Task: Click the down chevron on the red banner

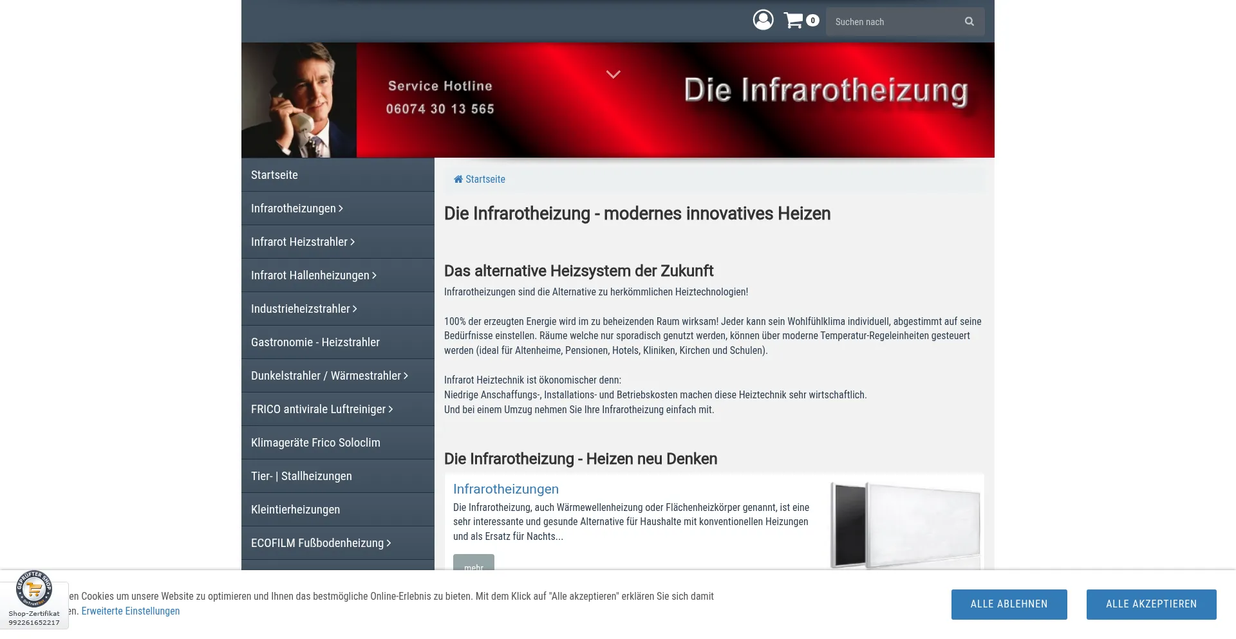Action: point(612,74)
